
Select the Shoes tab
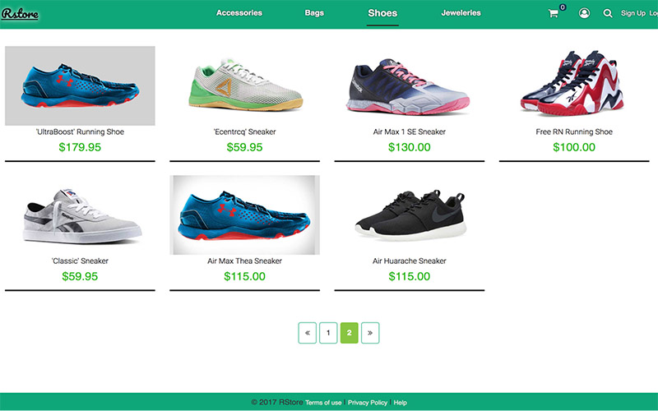pyautogui.click(x=382, y=13)
